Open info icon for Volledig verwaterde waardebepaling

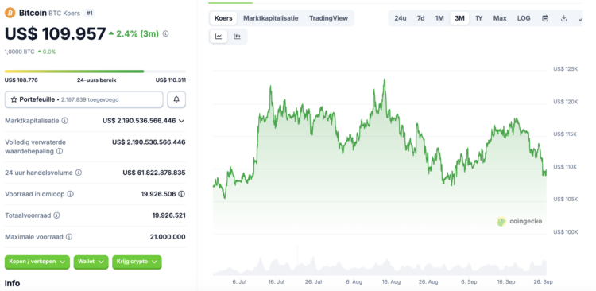[x=60, y=151]
